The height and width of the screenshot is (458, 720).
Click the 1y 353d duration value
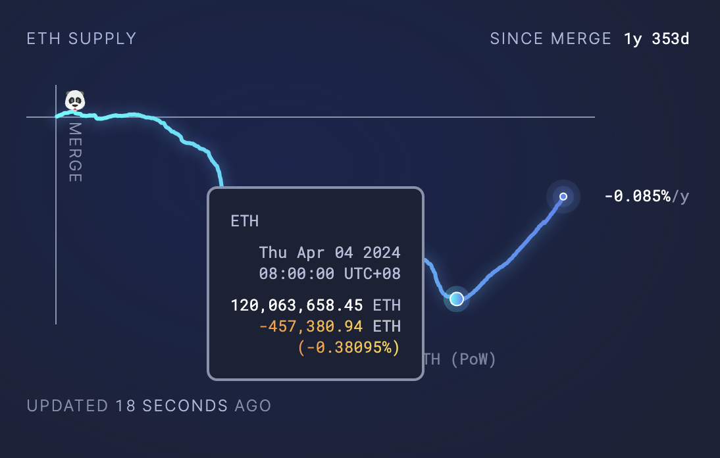657,39
